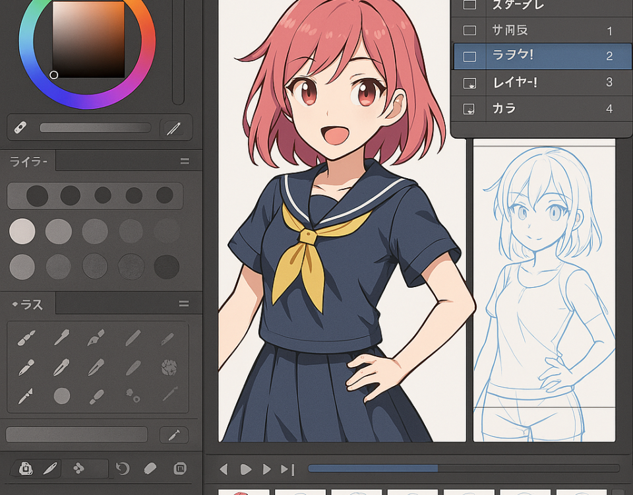Click the brush button beside the tool name field
The height and width of the screenshot is (495, 633).
pyautogui.click(x=174, y=435)
